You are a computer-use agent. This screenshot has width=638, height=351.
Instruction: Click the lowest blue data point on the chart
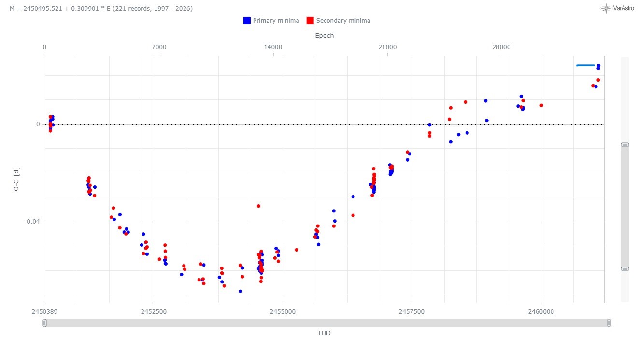click(241, 291)
